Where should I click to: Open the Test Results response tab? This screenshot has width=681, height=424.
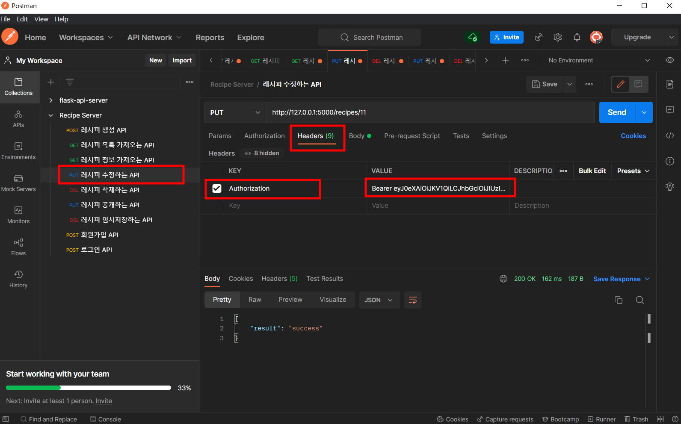click(325, 279)
